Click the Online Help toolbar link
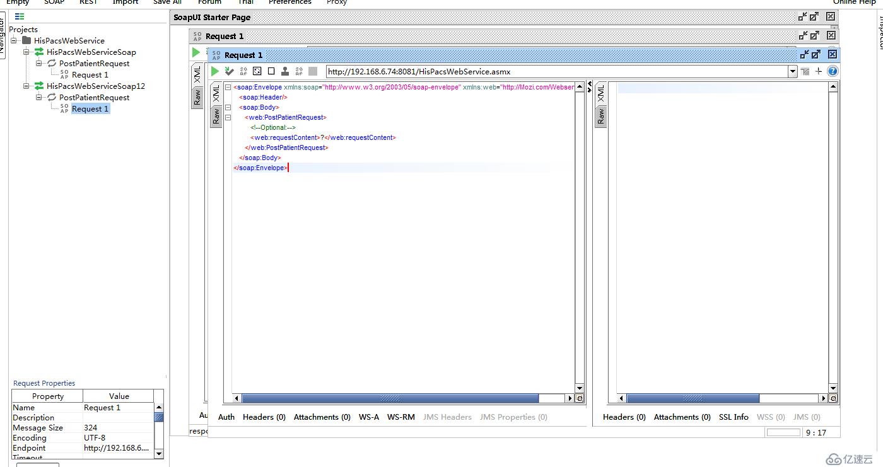883x467 pixels. point(855,2)
